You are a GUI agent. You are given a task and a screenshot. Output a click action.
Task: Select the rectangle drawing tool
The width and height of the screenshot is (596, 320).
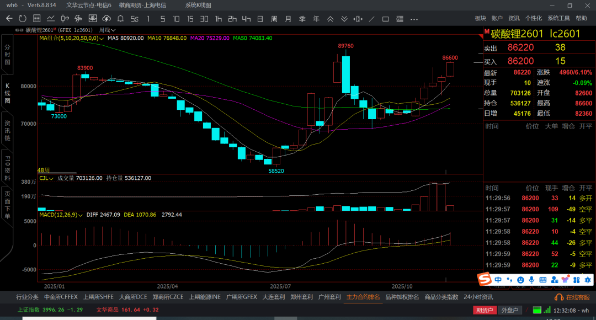click(385, 19)
